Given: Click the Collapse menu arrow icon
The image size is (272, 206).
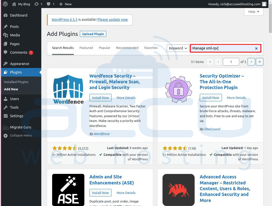Looking at the screenshot, I should tap(6, 136).
